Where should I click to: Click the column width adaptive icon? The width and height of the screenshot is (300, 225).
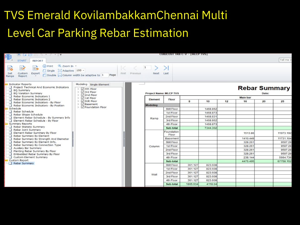pos(60,75)
